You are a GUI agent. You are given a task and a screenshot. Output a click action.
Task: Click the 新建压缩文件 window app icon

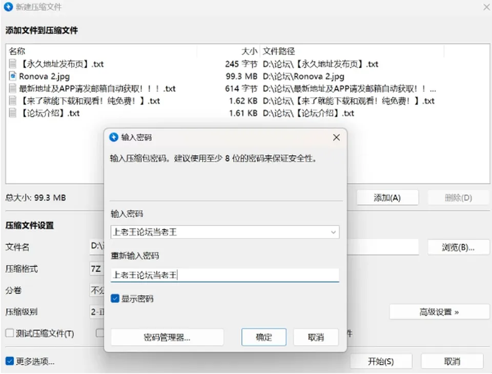coord(9,7)
